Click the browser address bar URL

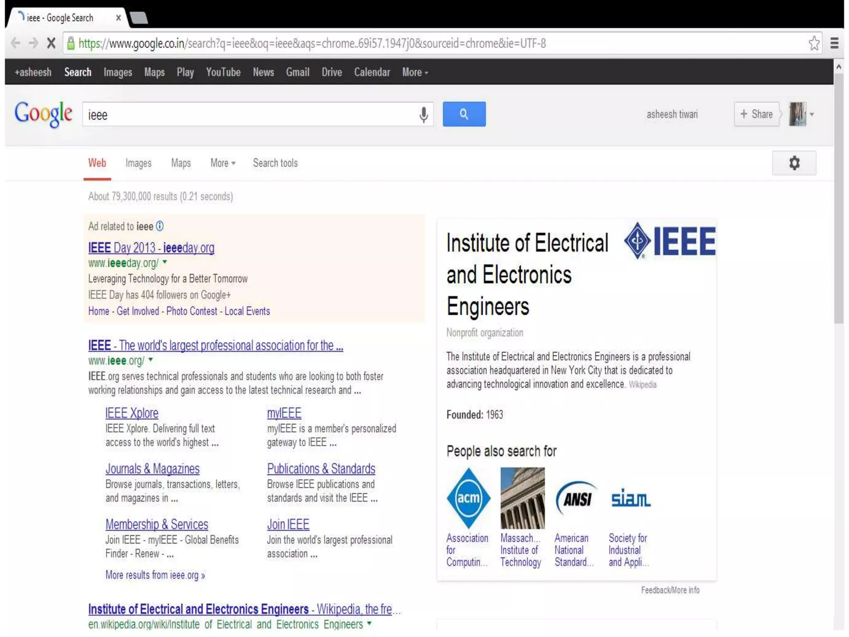[312, 43]
